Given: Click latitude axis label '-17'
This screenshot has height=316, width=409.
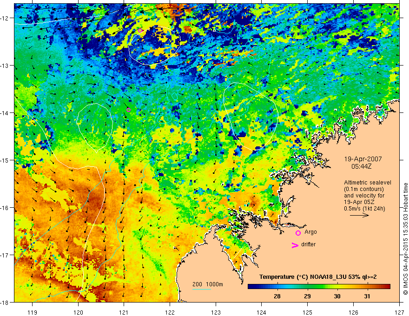Looking at the screenshot, I should 5,255.
